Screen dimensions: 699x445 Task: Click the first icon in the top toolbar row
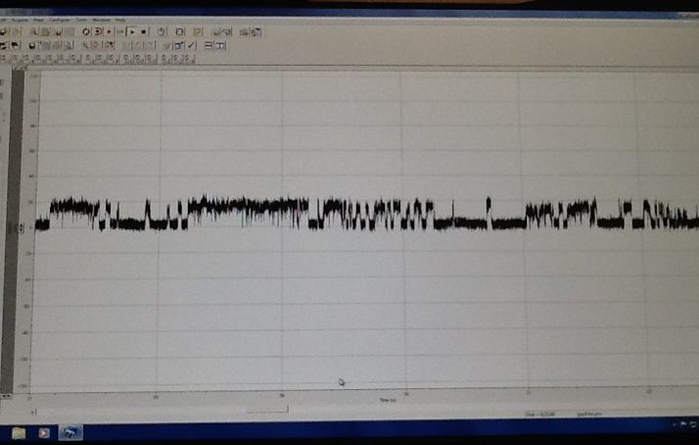coord(4,31)
